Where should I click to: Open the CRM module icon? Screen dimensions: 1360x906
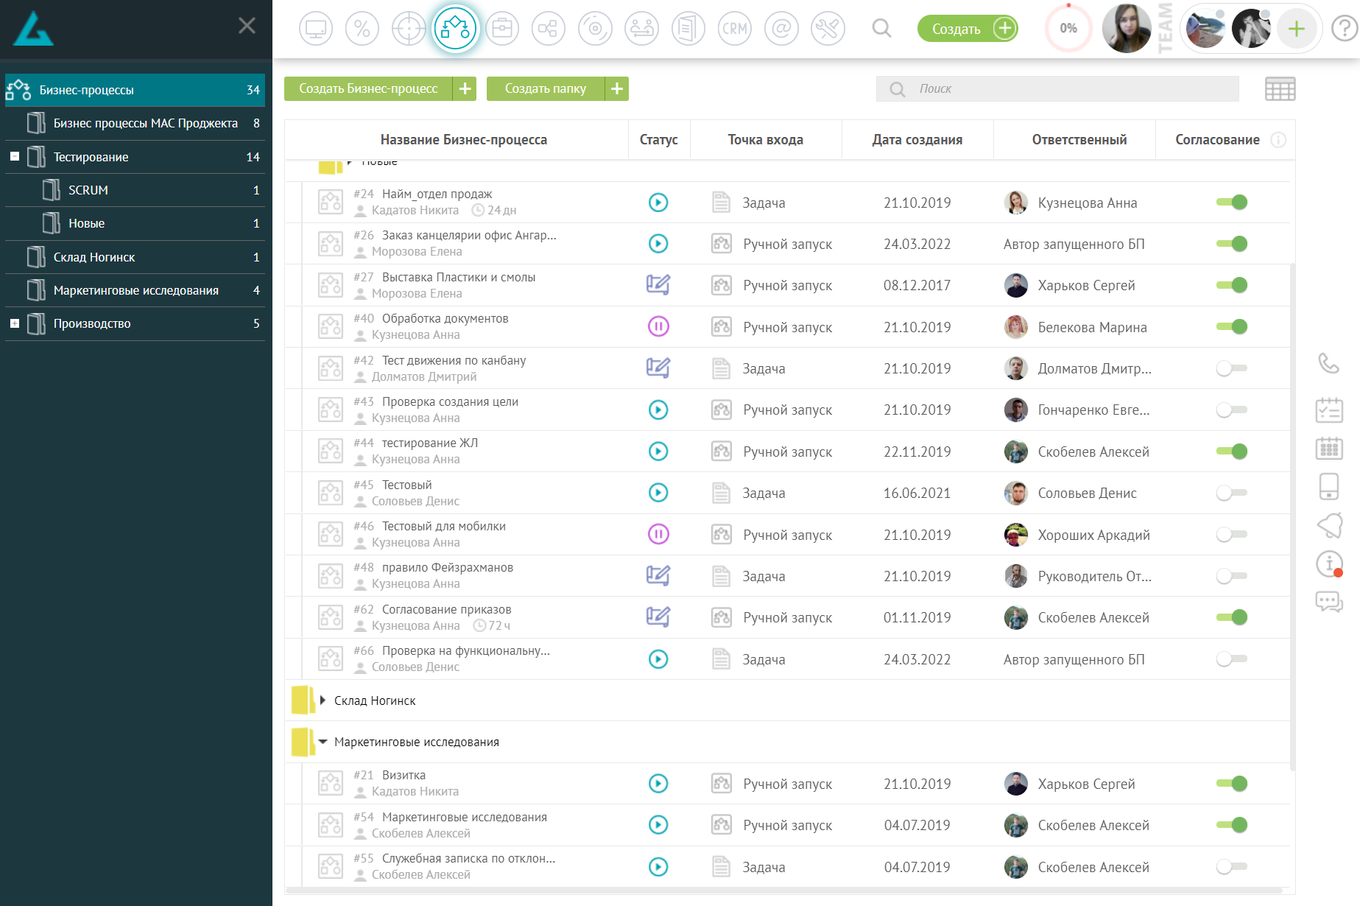pyautogui.click(x=735, y=28)
